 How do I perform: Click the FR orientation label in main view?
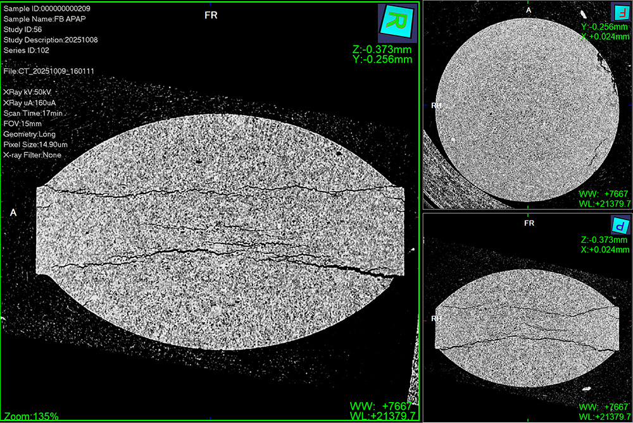pyautogui.click(x=211, y=15)
